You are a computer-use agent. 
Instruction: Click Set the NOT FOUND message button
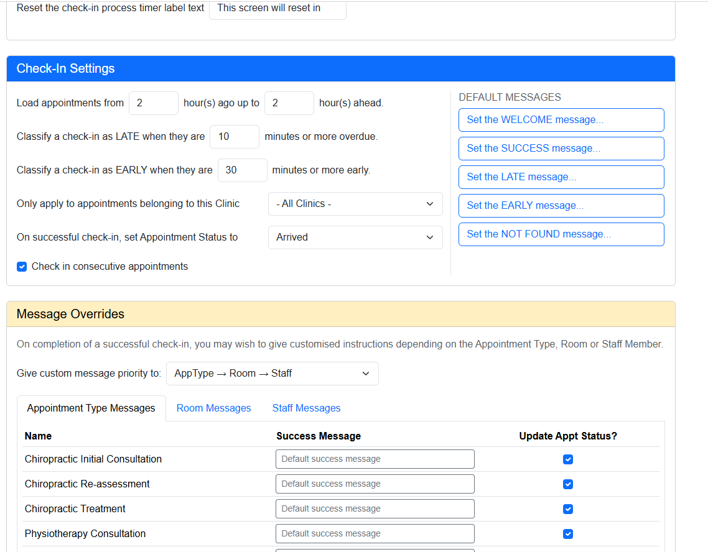(x=561, y=234)
